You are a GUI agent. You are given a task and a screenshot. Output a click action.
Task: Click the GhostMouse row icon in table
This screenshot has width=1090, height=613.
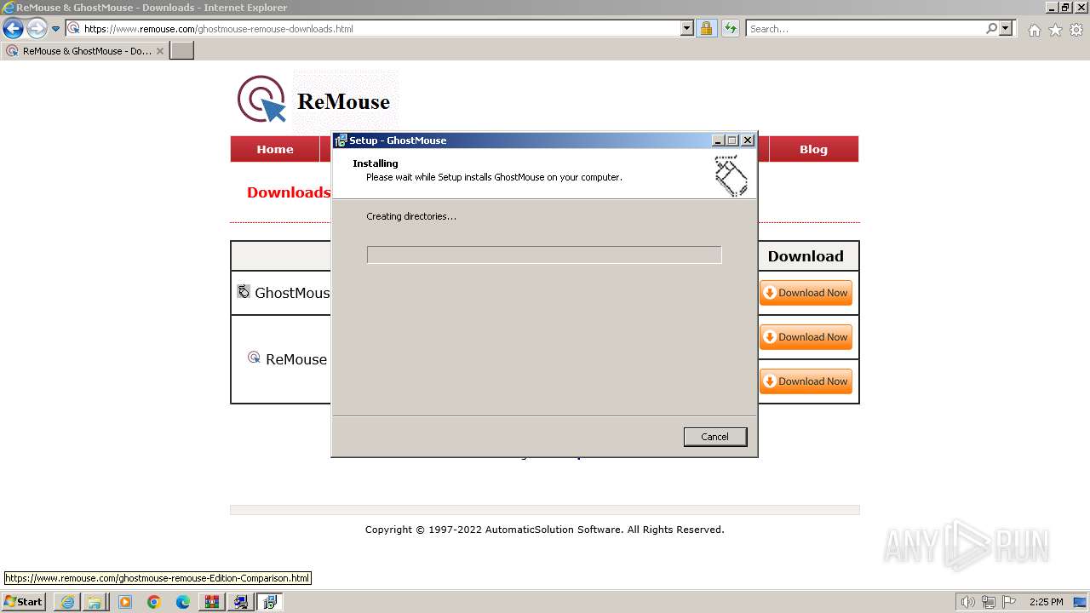[244, 291]
